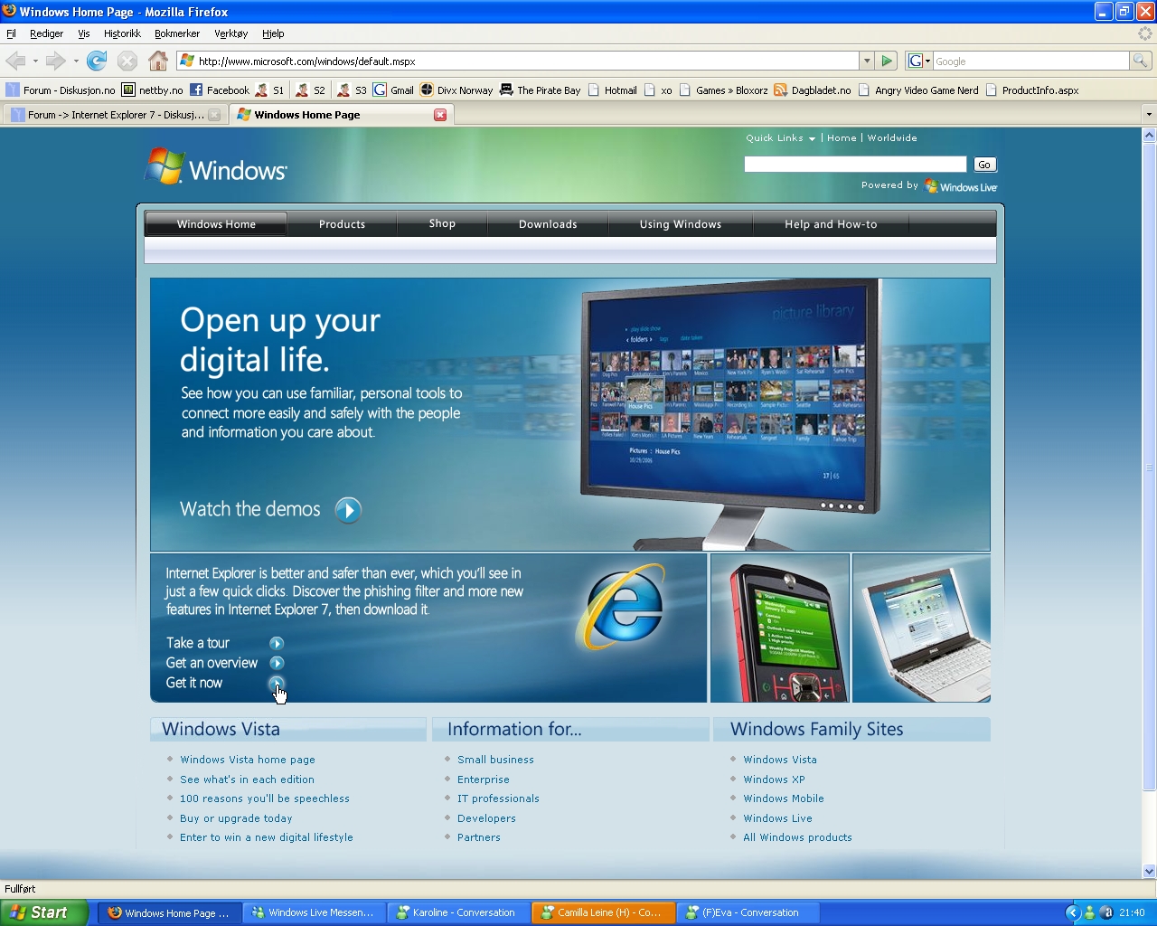Viewport: 1157px width, 926px height.
Task: Open the Hotmail bookmark
Action: pos(612,90)
